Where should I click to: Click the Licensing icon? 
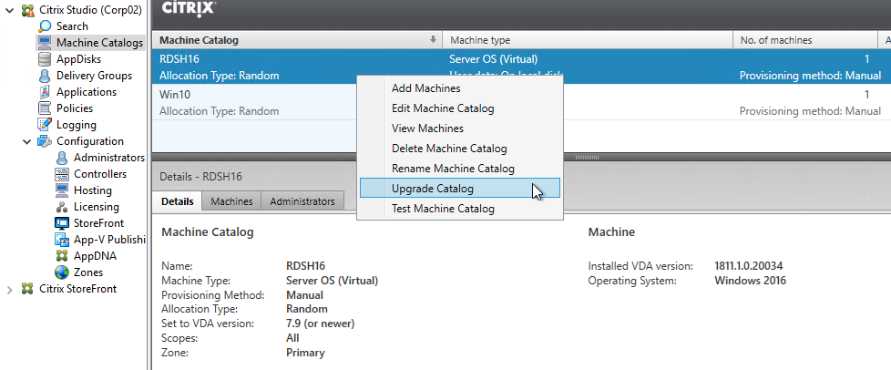(x=62, y=207)
